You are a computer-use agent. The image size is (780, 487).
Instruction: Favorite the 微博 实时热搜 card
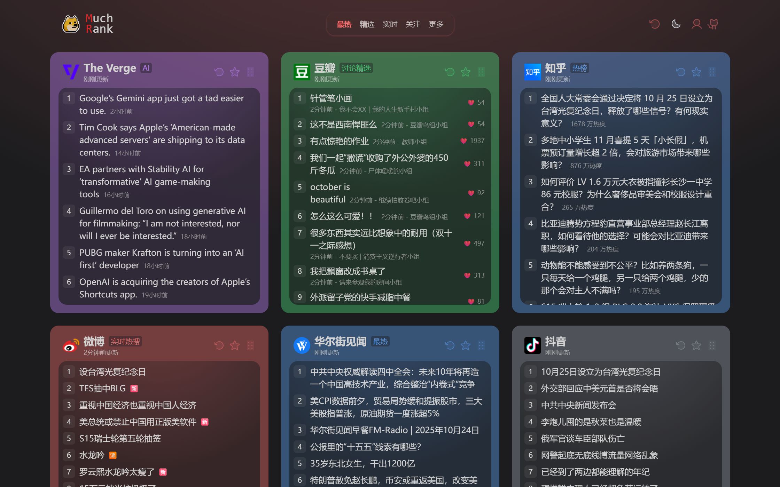coord(235,345)
